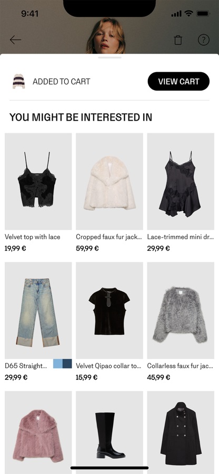Click the trash can icon
This screenshot has height=474, width=219.
click(178, 40)
